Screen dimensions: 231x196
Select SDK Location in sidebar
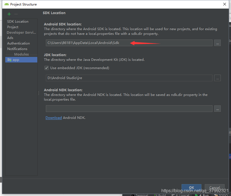coord(18,22)
